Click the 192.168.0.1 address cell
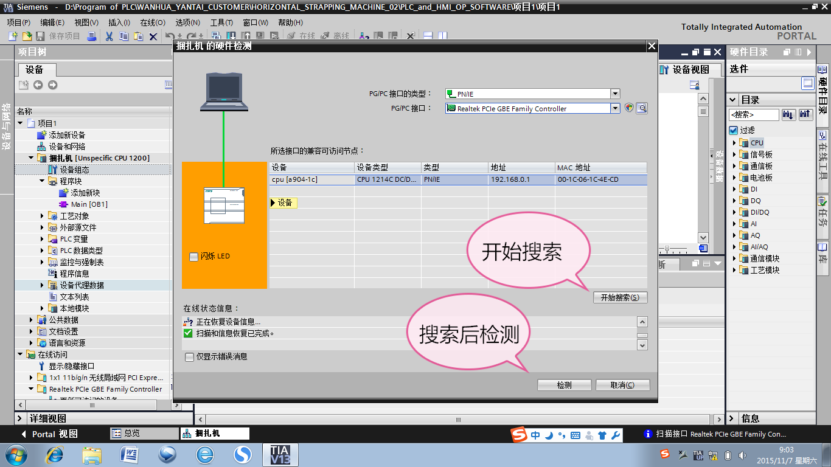The height and width of the screenshot is (467, 831). (521, 179)
